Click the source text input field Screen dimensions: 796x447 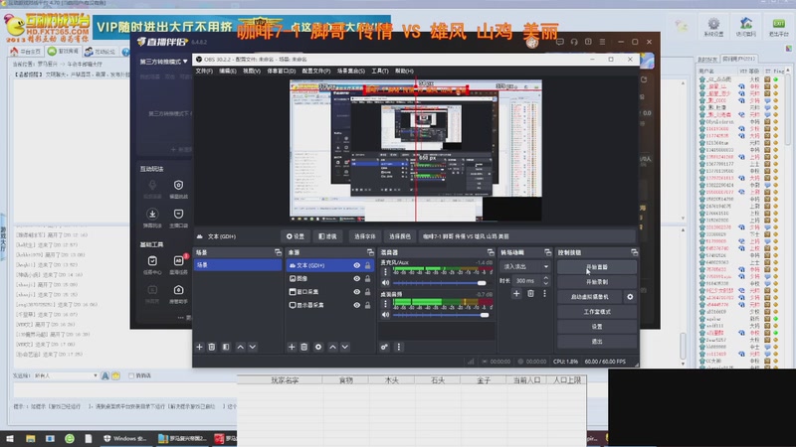pos(527,236)
